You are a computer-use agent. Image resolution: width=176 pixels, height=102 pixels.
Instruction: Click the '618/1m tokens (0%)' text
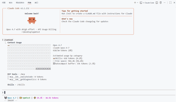[63, 50]
